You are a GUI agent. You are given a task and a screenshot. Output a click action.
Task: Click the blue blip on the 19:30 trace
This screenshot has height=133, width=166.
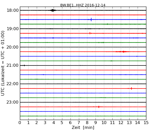[53, 38]
